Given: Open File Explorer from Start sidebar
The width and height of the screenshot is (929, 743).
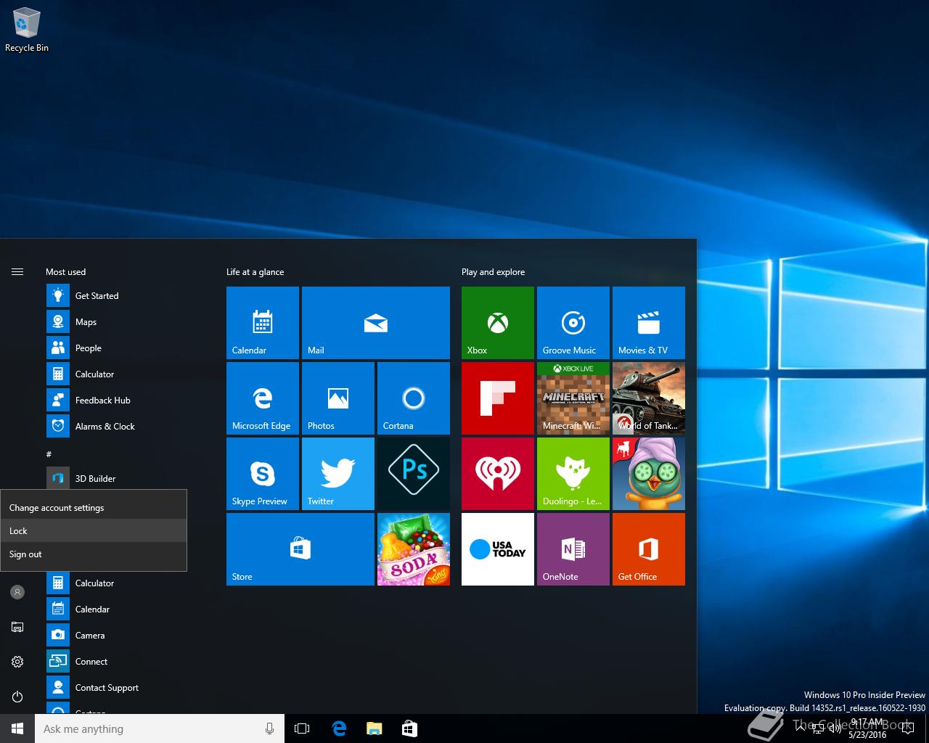Looking at the screenshot, I should point(17,627).
